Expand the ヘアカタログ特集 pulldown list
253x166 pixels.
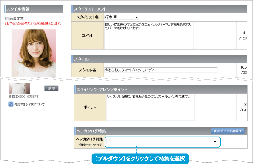(162, 142)
